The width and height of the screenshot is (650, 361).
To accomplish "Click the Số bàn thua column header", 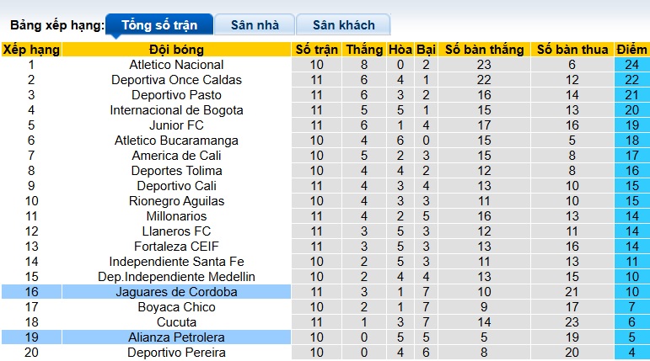I will (x=572, y=50).
